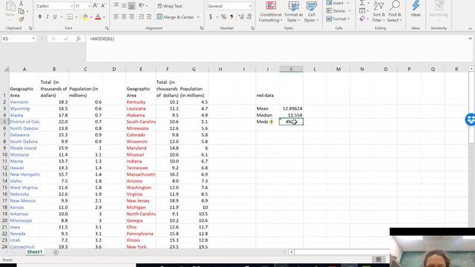Click Decrease Indent icon
The width and height of the screenshot is (475, 267).
141,17
